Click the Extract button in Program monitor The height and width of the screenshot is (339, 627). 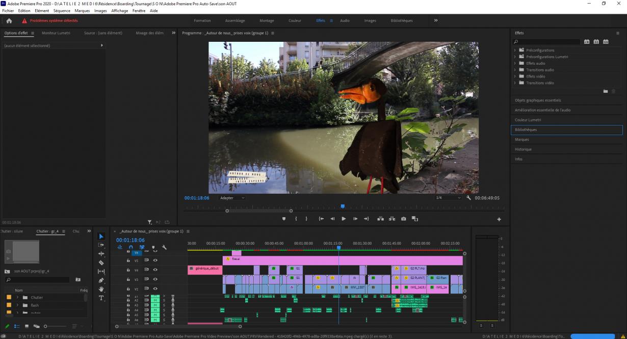392,219
